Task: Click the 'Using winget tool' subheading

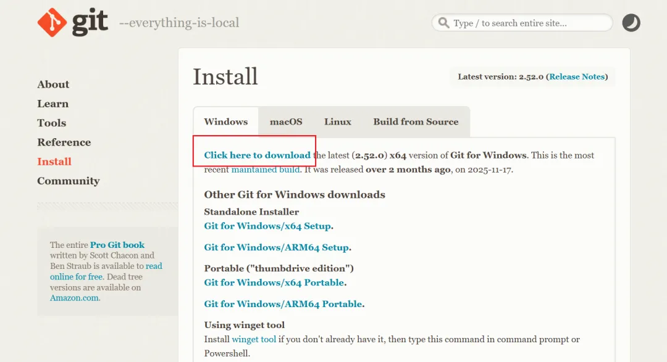Action: point(245,325)
